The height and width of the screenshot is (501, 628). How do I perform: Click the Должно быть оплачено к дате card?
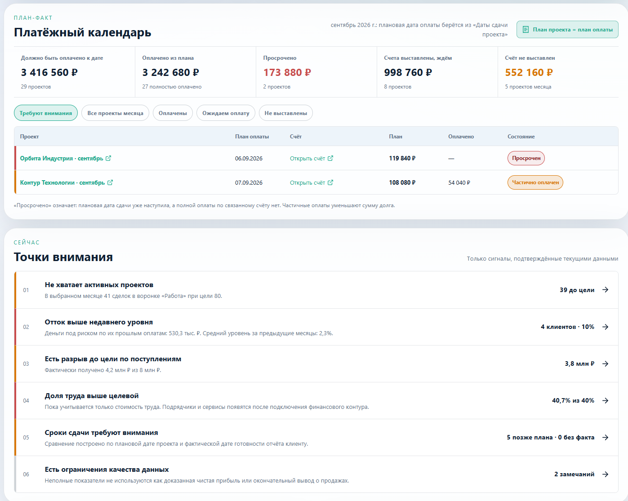pyautogui.click(x=75, y=72)
